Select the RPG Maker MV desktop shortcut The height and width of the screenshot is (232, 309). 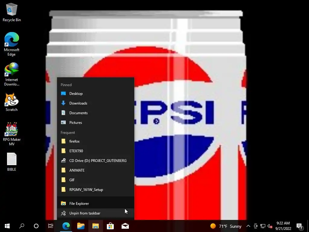pos(12,134)
